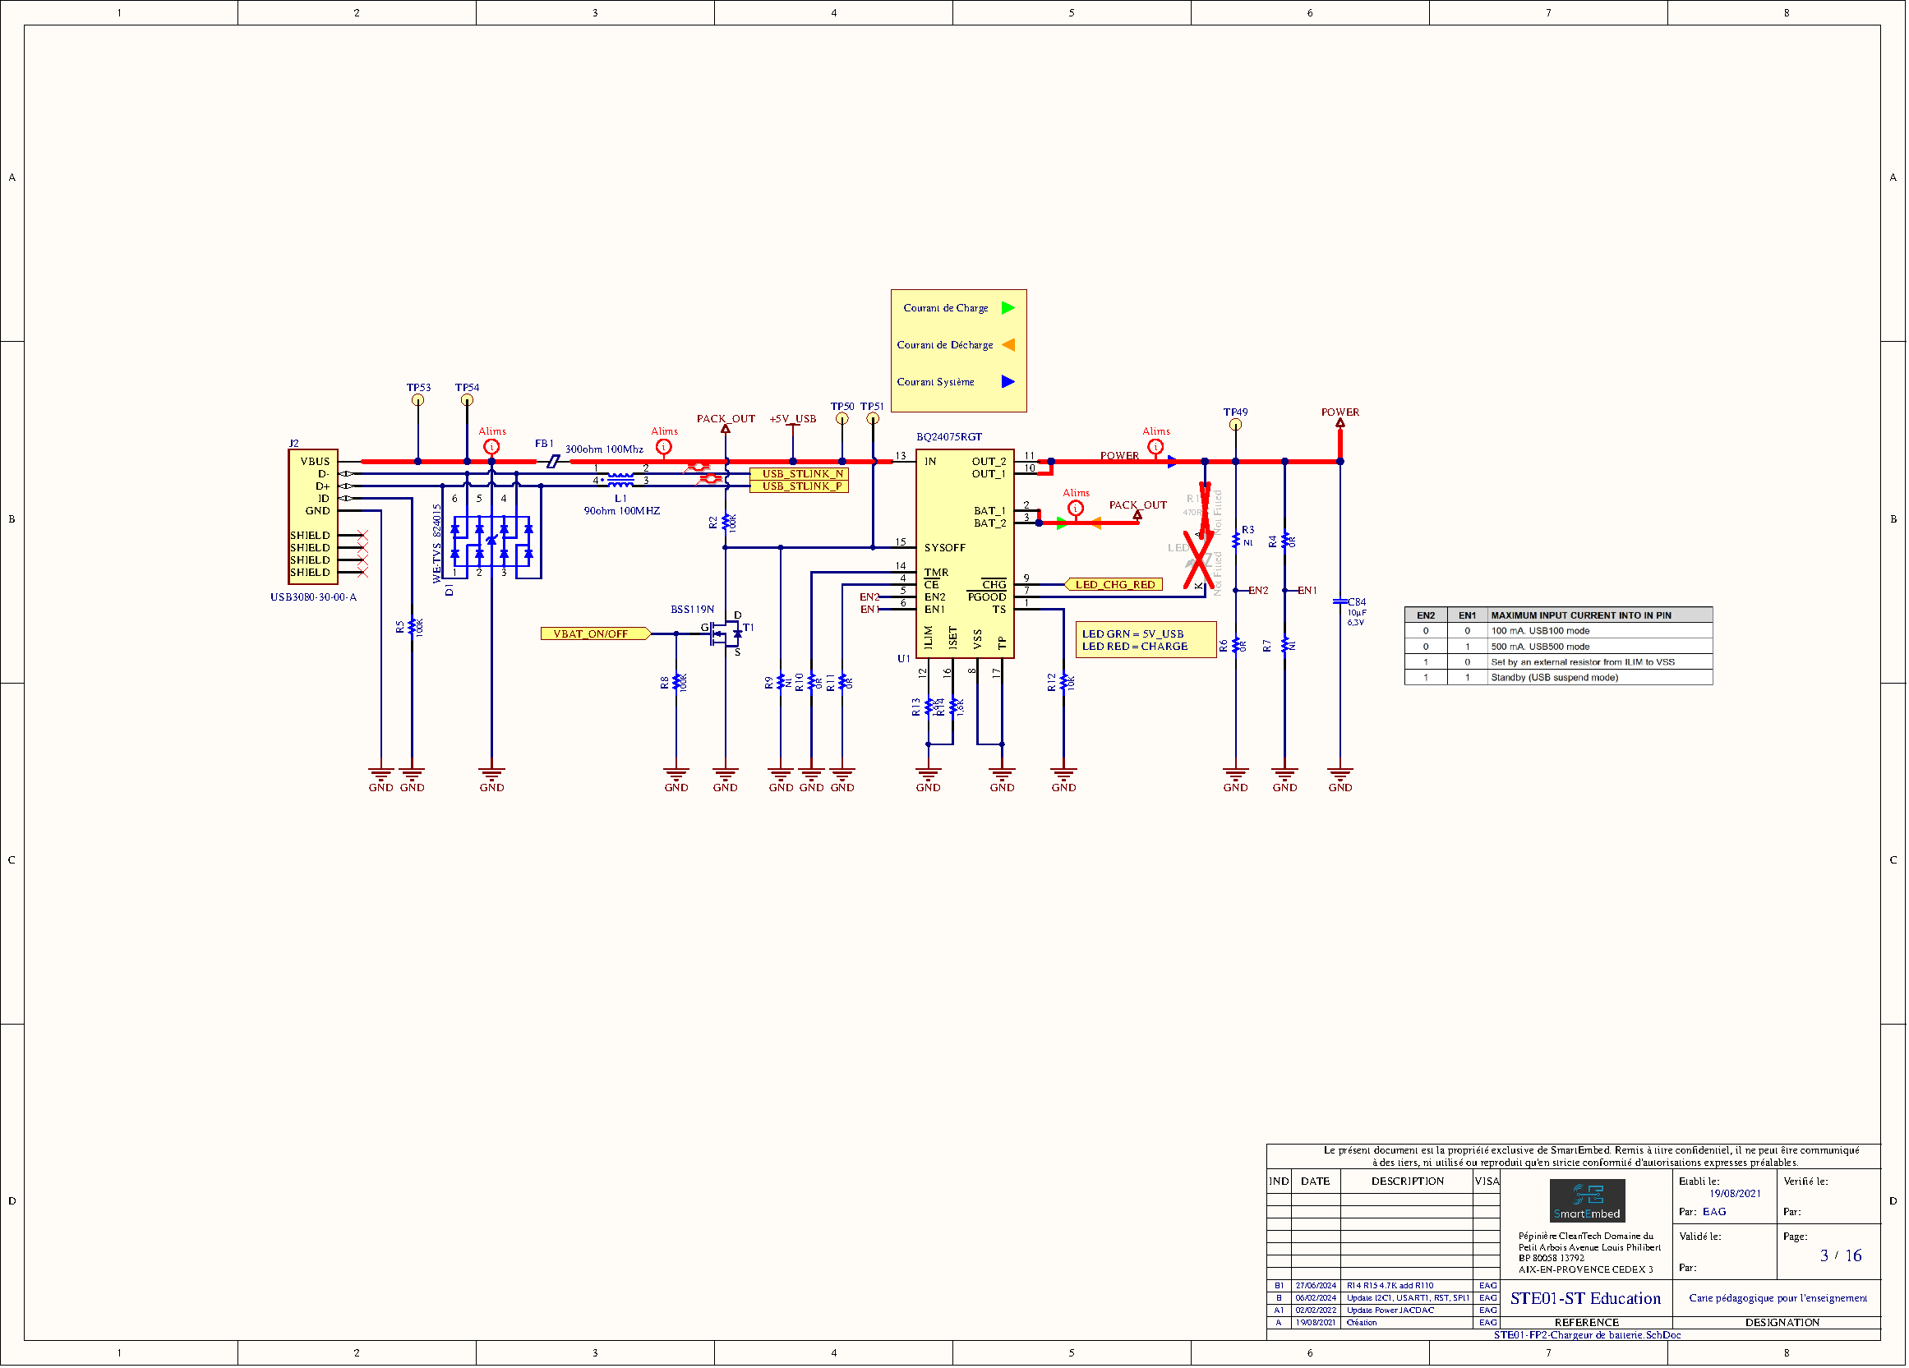Screen dimensions: 1909x1368
Task: Click the USB_STLINK_P net port
Action: [x=799, y=486]
